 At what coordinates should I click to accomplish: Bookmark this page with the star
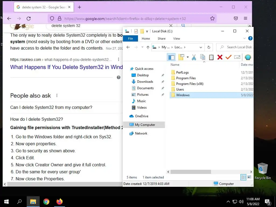pos(212,19)
